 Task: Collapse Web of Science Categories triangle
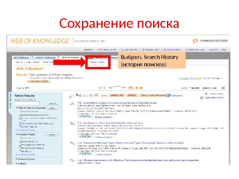pos(17,108)
